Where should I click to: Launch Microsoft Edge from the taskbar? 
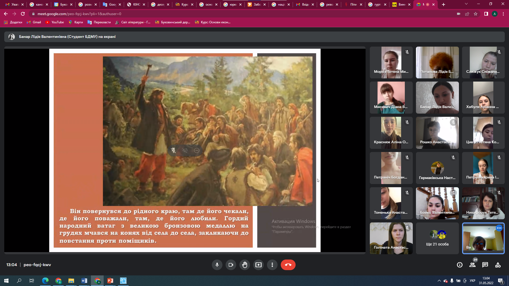tap(45, 280)
